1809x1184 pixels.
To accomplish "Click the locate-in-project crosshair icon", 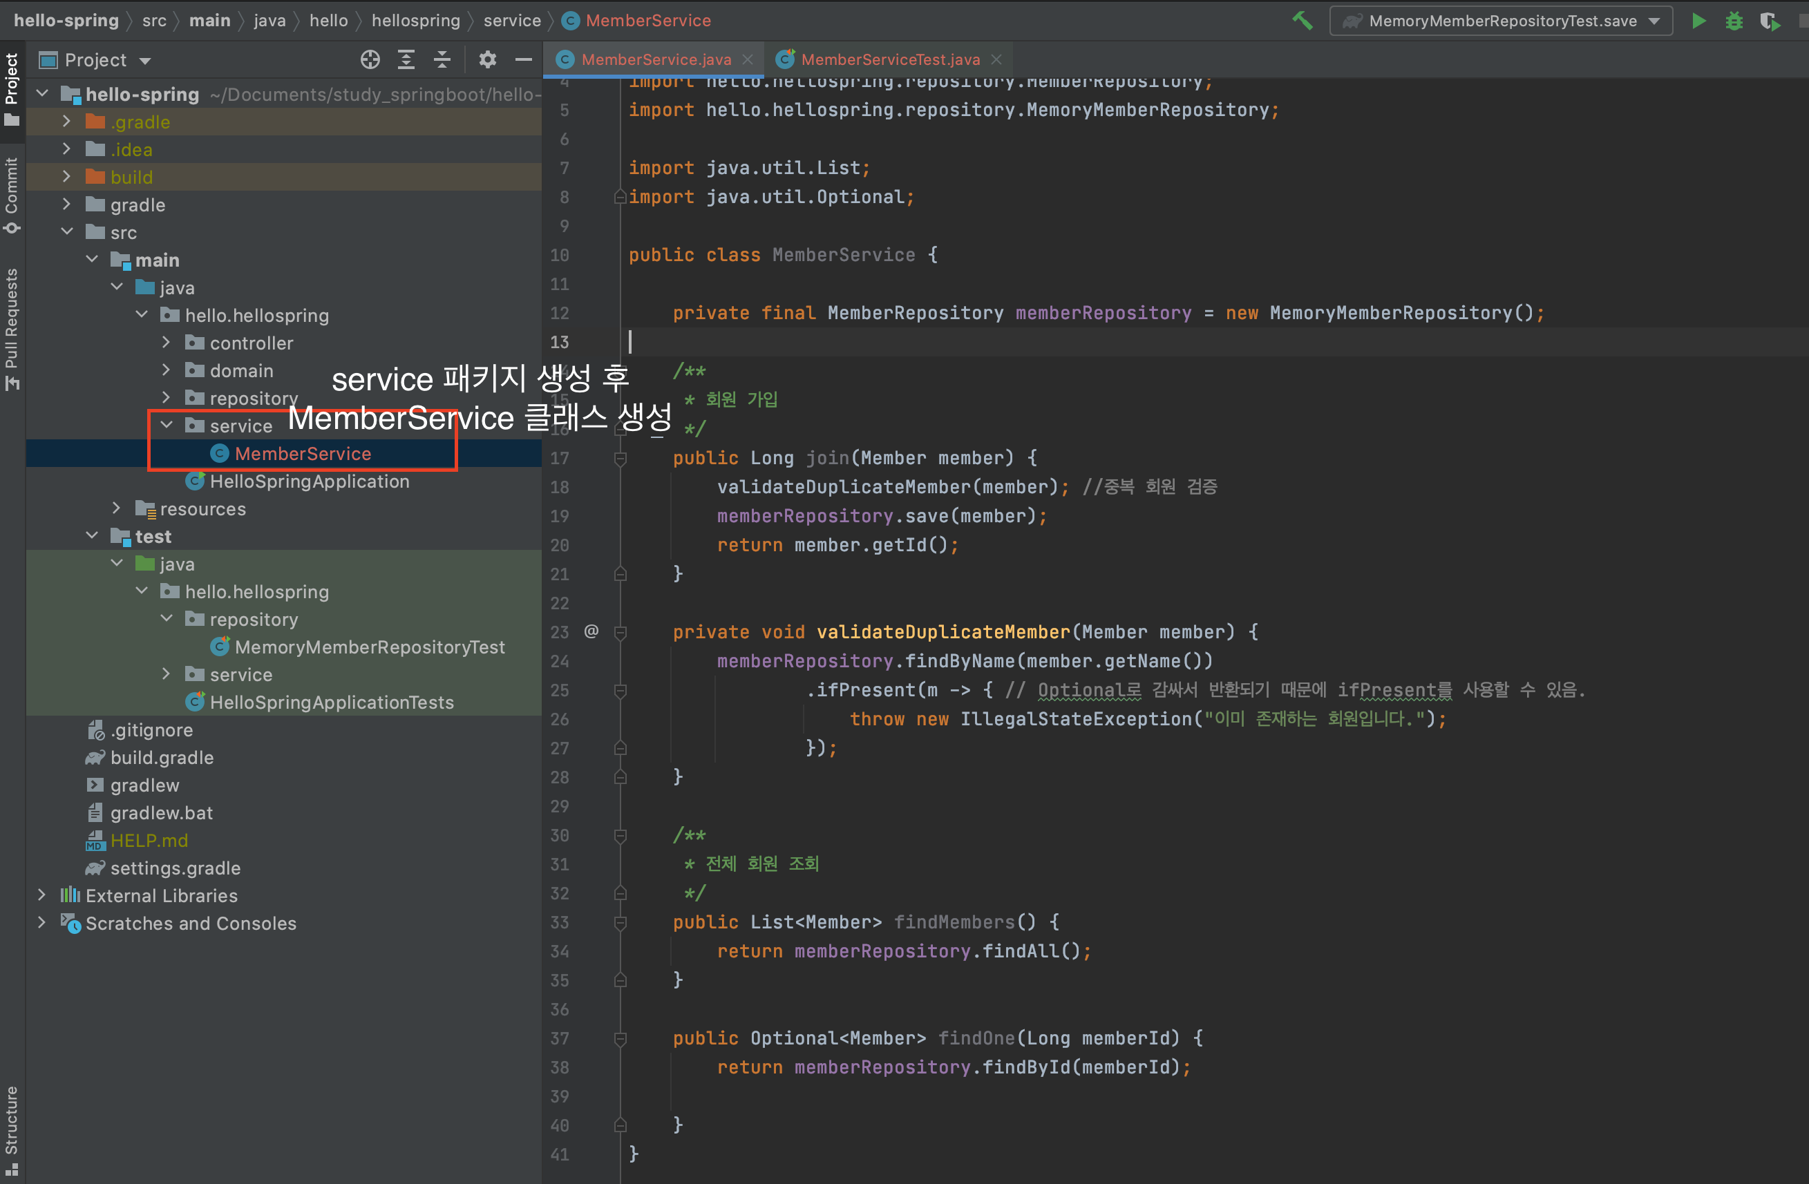I will pyautogui.click(x=370, y=60).
